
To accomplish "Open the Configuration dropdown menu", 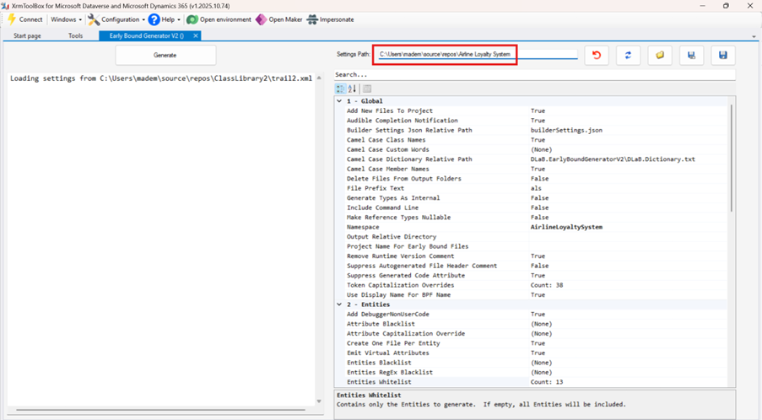I will point(116,19).
